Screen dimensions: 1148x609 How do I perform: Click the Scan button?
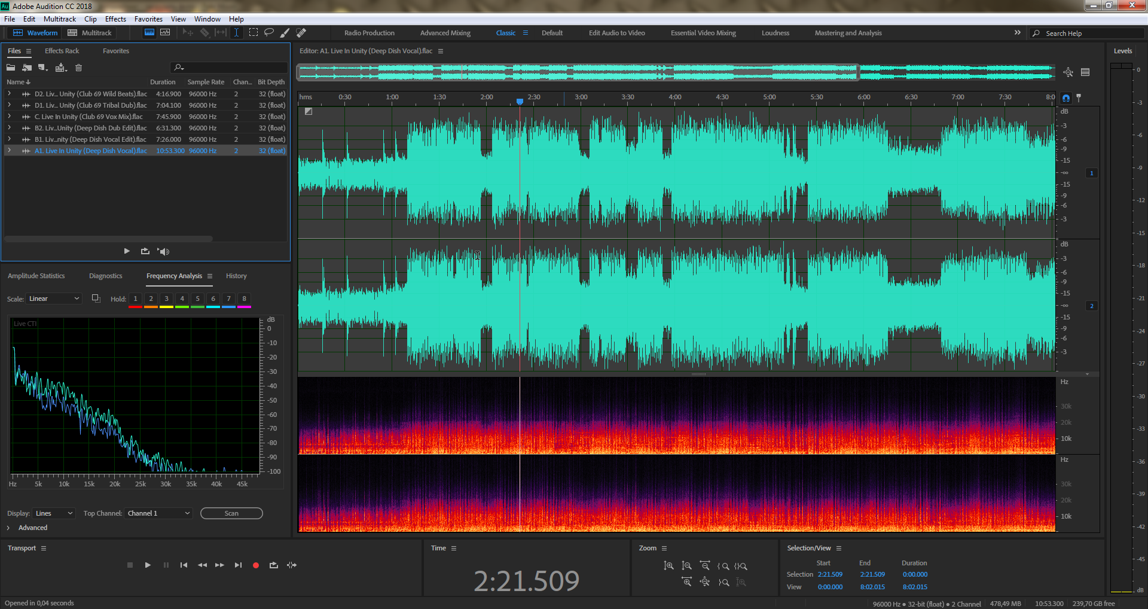pyautogui.click(x=231, y=513)
